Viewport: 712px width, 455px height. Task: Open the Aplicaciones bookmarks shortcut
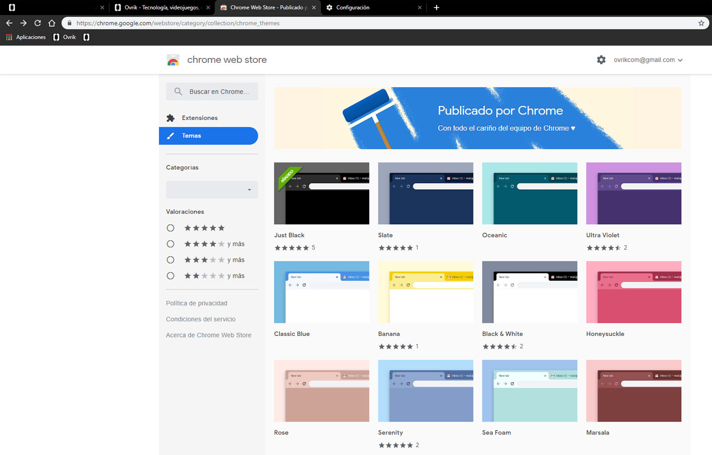(x=26, y=37)
